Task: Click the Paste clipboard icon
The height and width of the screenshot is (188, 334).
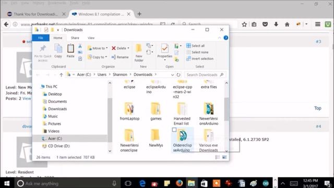Action: 70,49
